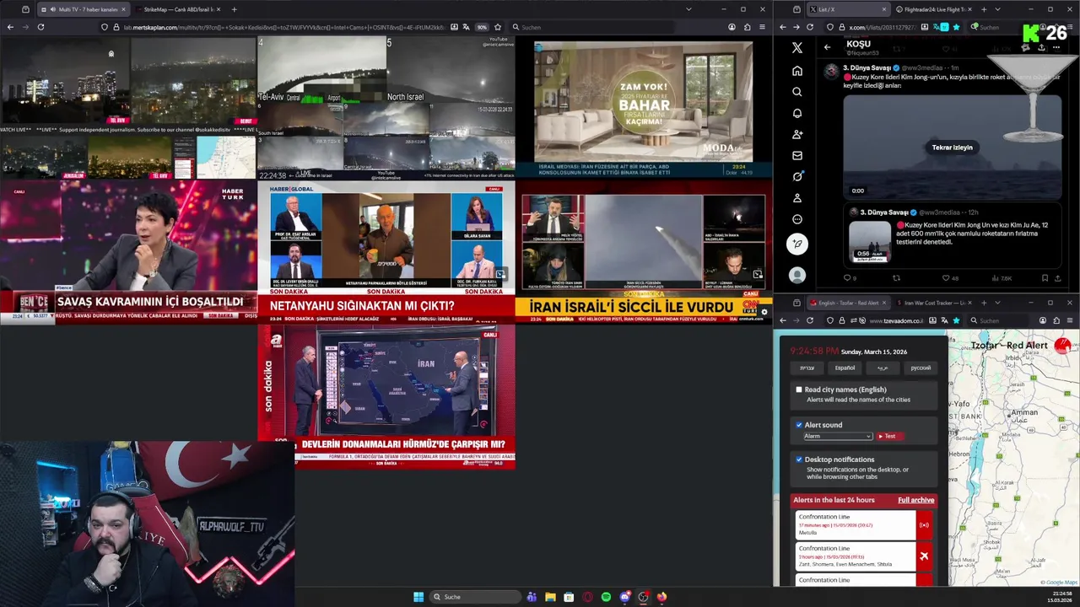This screenshot has width=1080, height=607.
Task: Repost the 3. Dünya Savaşı tweet
Action: point(896,277)
